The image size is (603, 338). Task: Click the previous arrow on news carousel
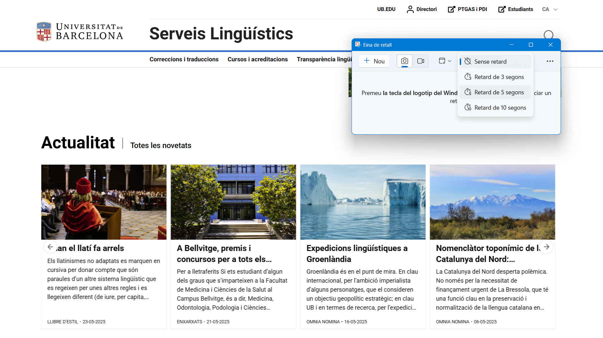click(x=50, y=247)
